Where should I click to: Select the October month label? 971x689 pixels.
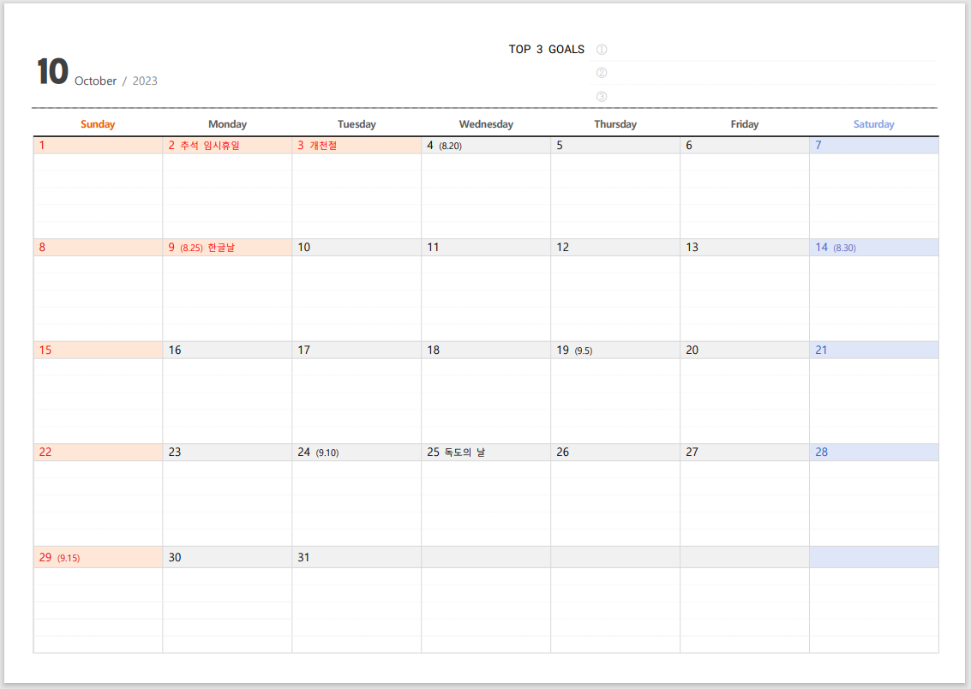coord(95,81)
